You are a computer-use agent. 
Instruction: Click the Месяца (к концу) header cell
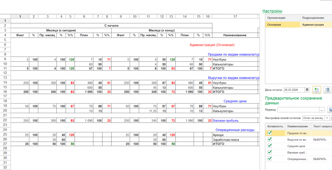coord(162,30)
